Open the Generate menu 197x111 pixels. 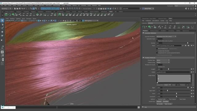pos(83,6)
